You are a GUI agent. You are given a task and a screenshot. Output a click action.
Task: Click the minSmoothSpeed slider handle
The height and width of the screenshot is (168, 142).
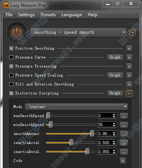pos(51,125)
